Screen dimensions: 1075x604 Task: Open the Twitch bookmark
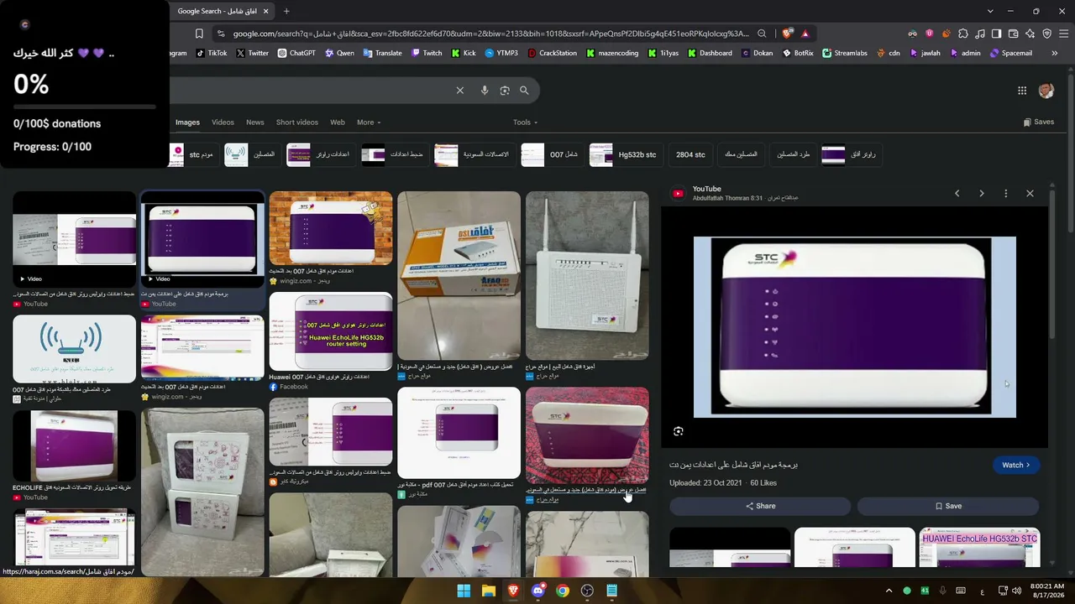pyautogui.click(x=426, y=53)
